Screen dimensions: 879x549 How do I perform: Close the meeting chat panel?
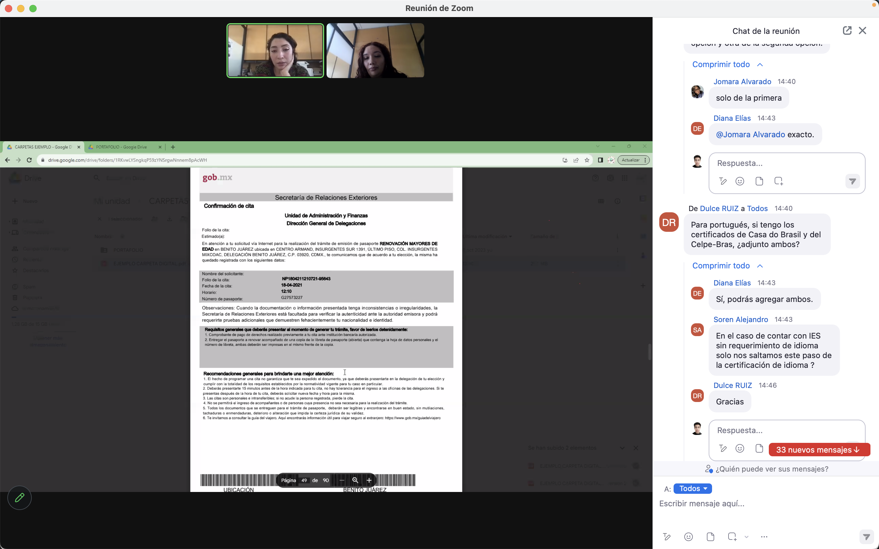tap(862, 30)
